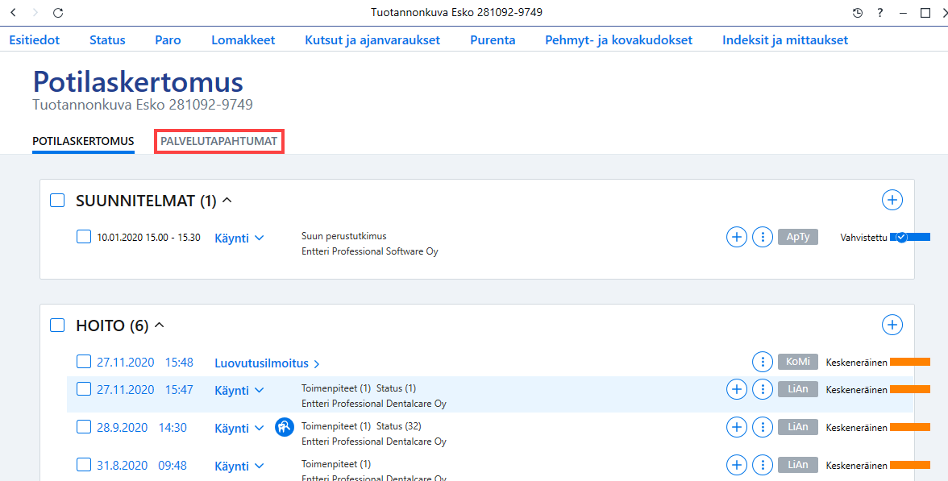Open Status menu
The height and width of the screenshot is (481, 948).
[x=108, y=40]
